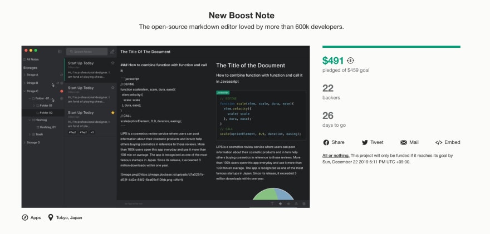Click the trash icon in note's bottom toolbar
This screenshot has height=234, width=490.
click(304, 204)
